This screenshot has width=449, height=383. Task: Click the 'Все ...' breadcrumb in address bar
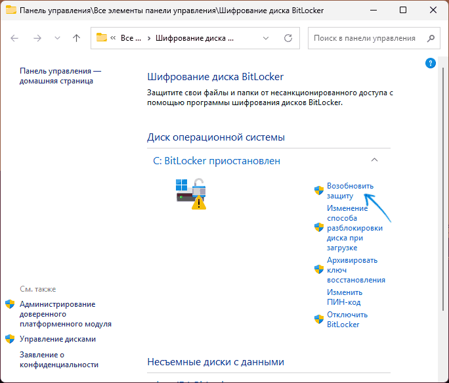[x=131, y=38]
